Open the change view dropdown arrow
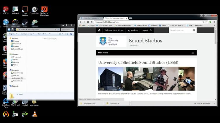Viewport: 220px width, 123px height. pos(62,34)
